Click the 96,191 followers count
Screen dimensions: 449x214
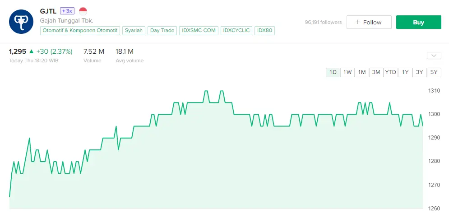point(323,22)
